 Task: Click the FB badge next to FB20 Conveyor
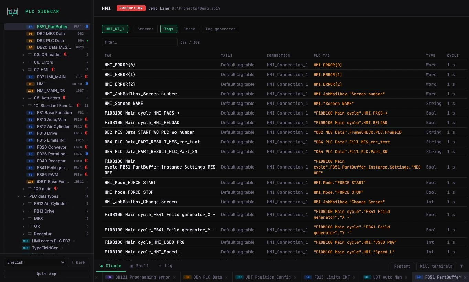[x=31, y=147]
